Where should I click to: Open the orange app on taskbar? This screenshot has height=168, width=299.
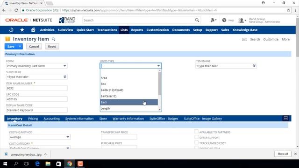tap(80, 164)
